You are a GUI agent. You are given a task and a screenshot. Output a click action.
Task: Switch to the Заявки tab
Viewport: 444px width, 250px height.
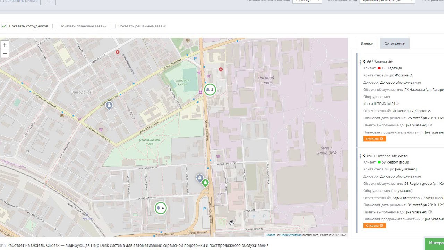pos(367,43)
